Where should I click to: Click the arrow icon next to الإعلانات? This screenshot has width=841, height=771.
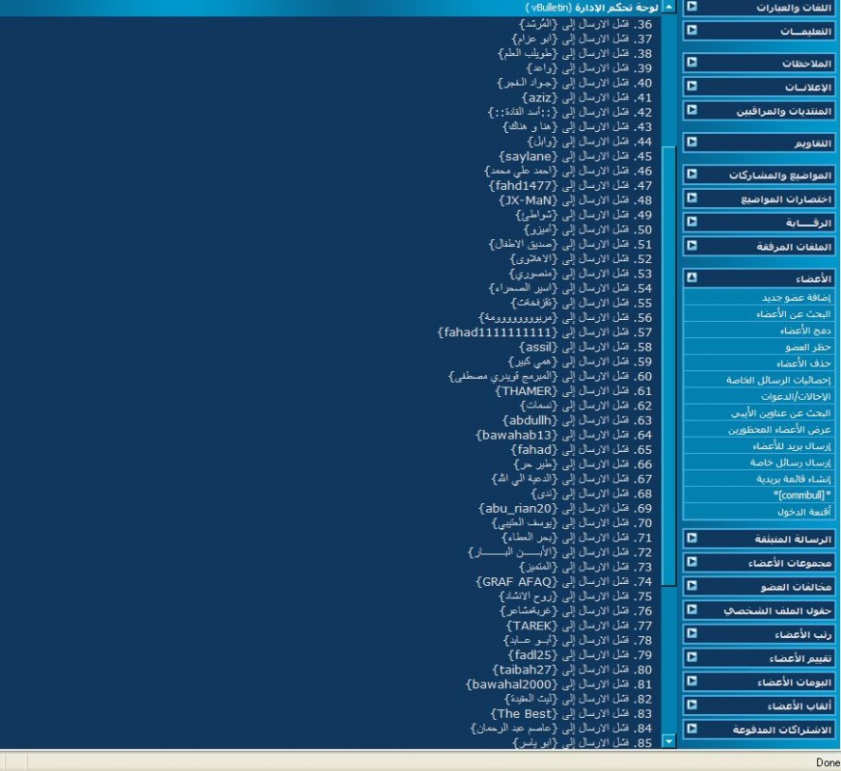(692, 87)
